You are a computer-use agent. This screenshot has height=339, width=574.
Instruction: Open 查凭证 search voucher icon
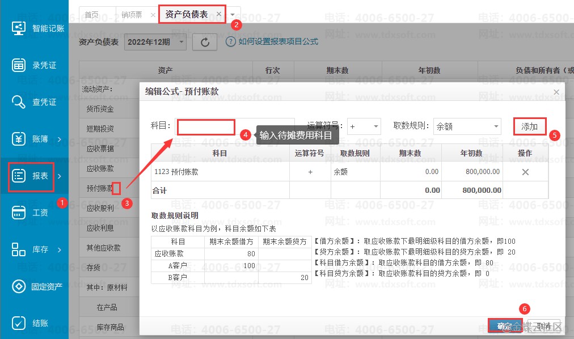[19, 102]
